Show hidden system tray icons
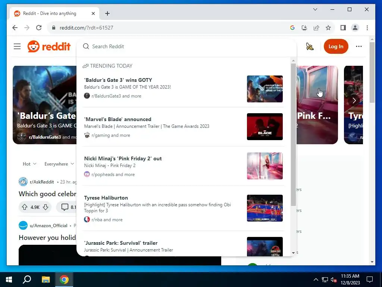This screenshot has height=287, width=382. 316,280
